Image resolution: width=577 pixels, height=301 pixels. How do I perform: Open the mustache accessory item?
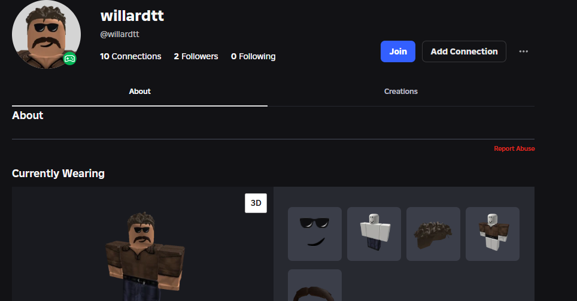(315, 285)
